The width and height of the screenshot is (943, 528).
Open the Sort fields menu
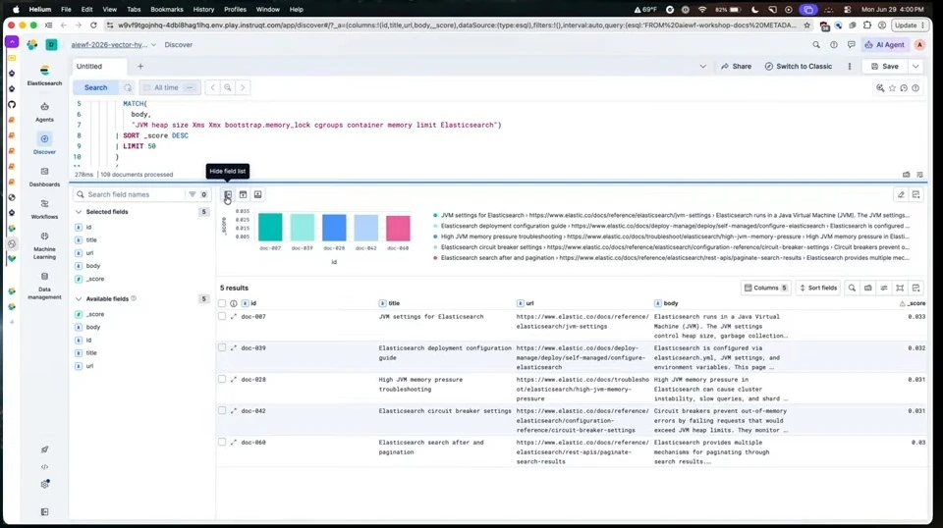click(818, 289)
